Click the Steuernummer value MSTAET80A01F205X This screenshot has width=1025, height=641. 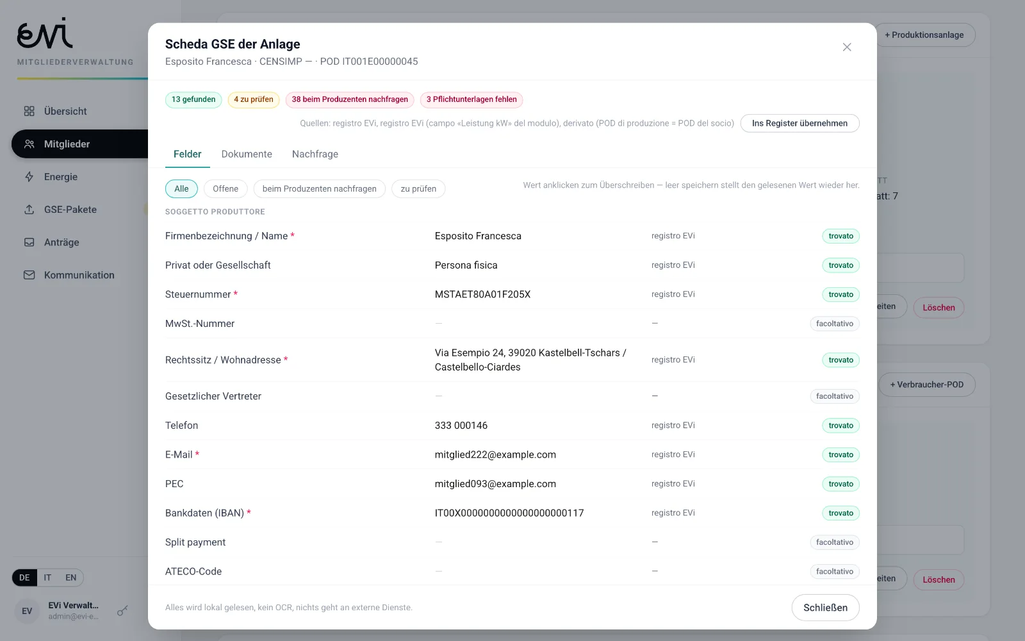(482, 294)
